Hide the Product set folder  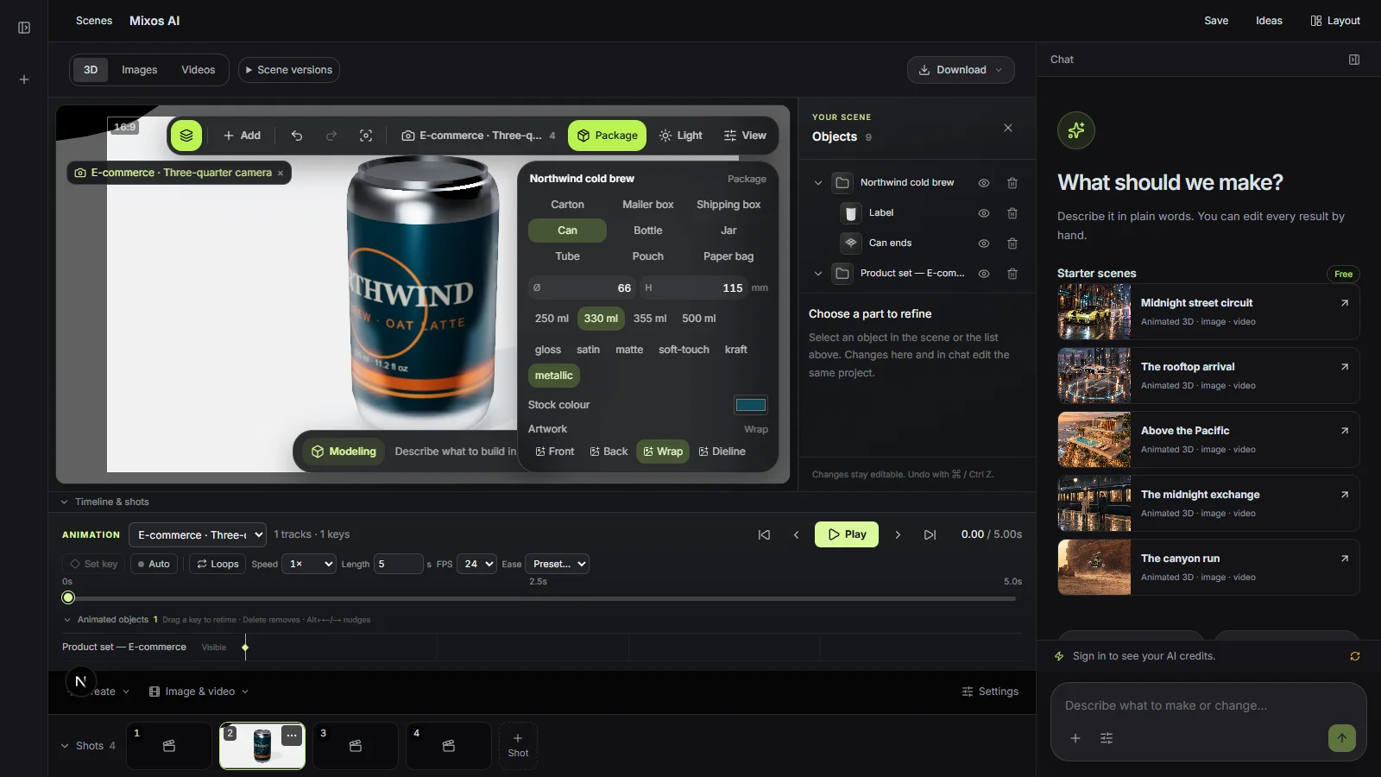983,274
